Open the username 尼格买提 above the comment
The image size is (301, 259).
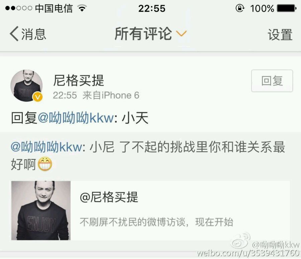pyautogui.click(x=79, y=80)
